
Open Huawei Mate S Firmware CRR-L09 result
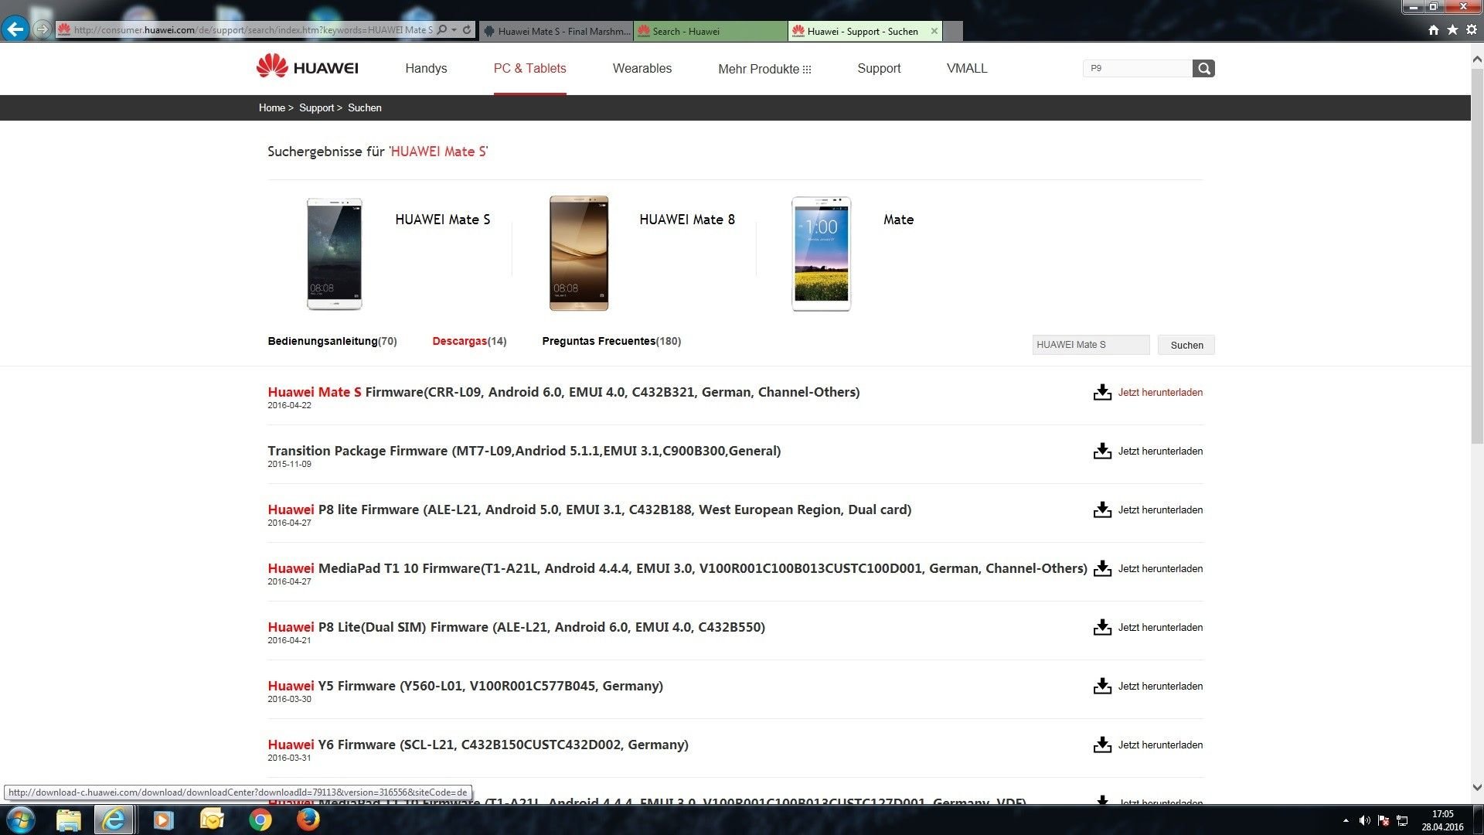(x=563, y=392)
